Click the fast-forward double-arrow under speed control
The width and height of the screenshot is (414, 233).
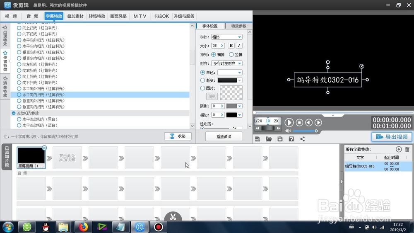278,128
